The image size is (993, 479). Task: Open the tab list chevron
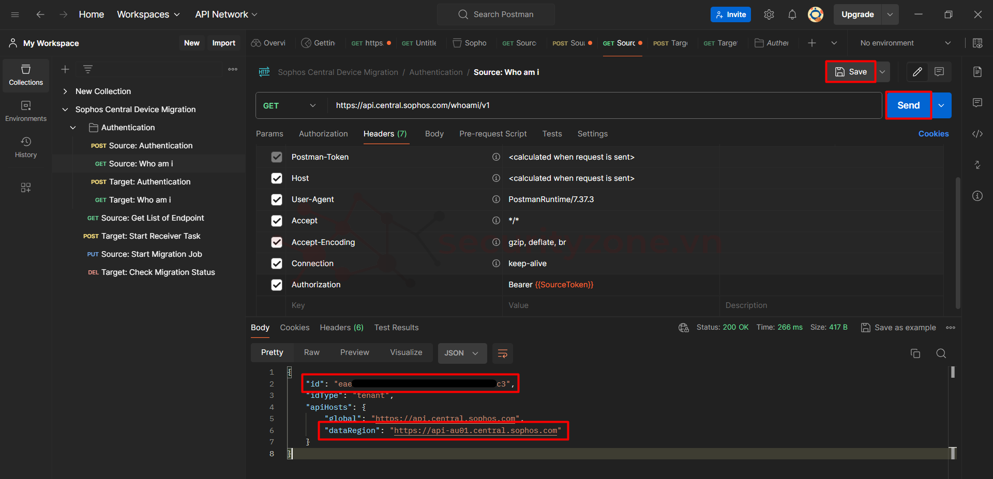pos(834,43)
